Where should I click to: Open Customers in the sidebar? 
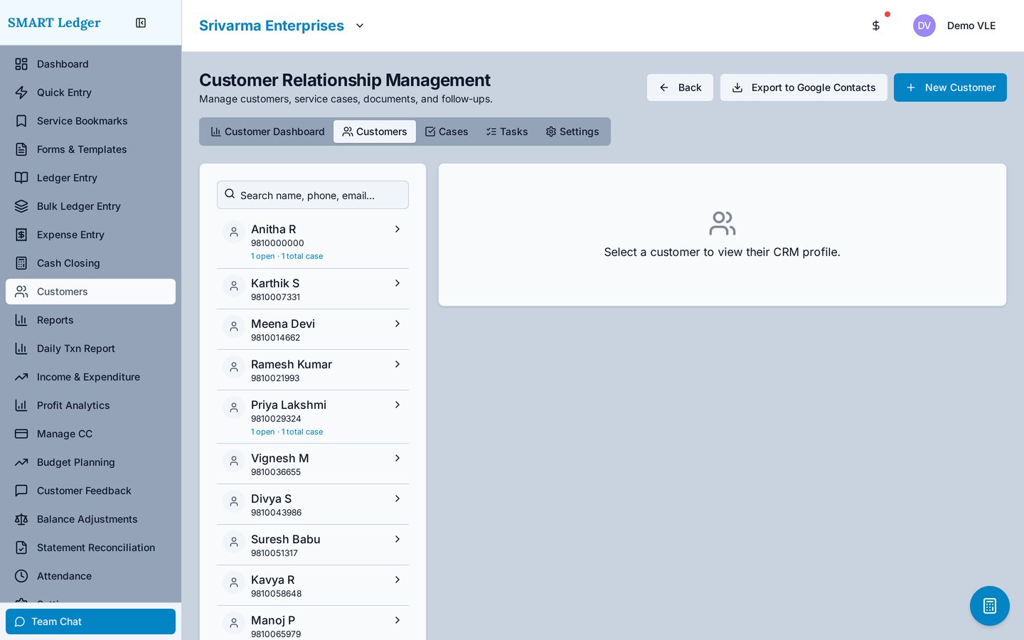(90, 292)
